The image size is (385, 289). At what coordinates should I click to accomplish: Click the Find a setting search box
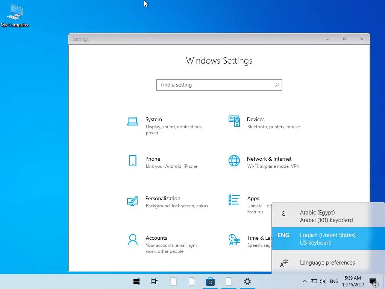[x=219, y=85]
